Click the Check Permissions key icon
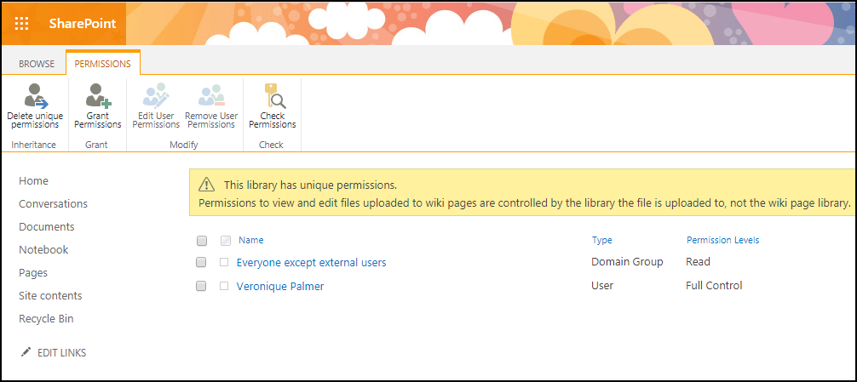This screenshot has height=382, width=857. (x=272, y=94)
